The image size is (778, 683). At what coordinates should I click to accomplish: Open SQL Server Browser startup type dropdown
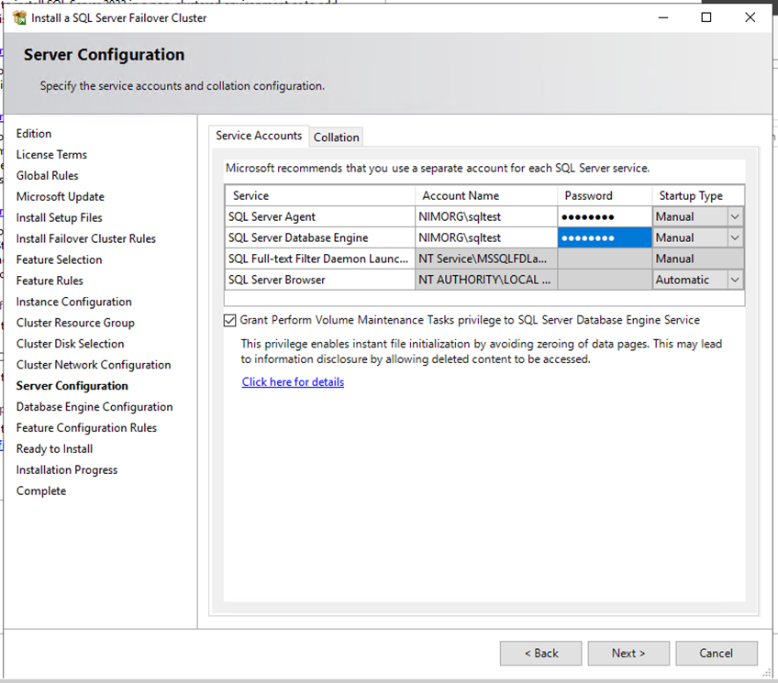coord(733,281)
